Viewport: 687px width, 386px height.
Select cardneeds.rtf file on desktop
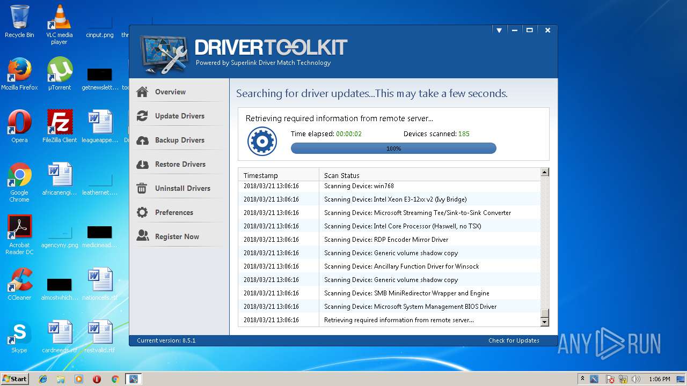pos(60,336)
